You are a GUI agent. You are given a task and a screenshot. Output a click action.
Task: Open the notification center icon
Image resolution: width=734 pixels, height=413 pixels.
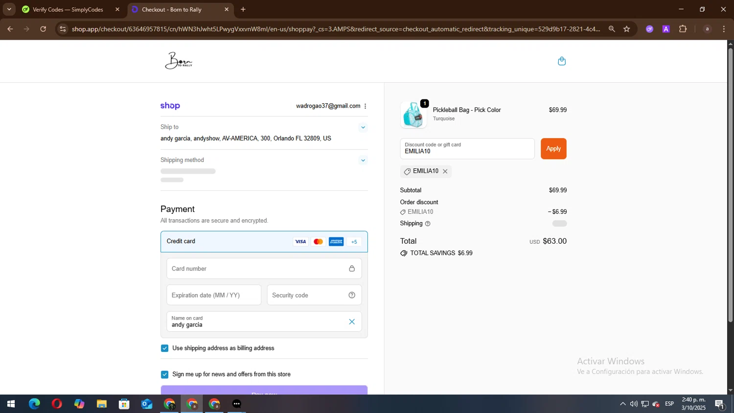[720, 404]
